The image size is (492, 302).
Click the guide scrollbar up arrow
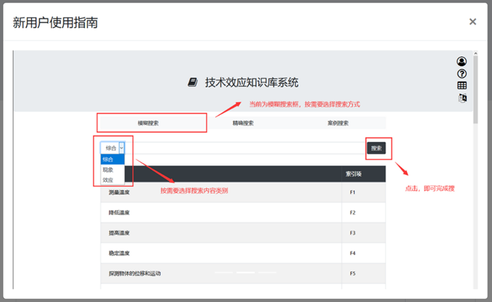(476, 53)
